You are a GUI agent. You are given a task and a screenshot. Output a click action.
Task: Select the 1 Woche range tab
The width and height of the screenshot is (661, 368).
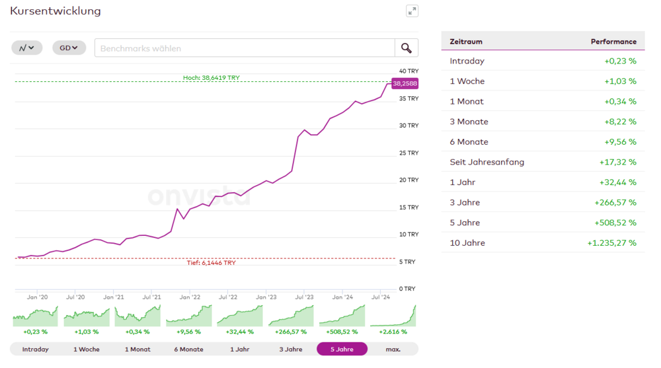(x=87, y=349)
